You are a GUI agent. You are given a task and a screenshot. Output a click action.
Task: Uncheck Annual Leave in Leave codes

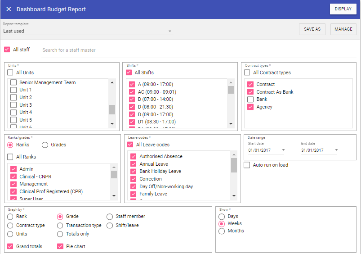pos(133,164)
